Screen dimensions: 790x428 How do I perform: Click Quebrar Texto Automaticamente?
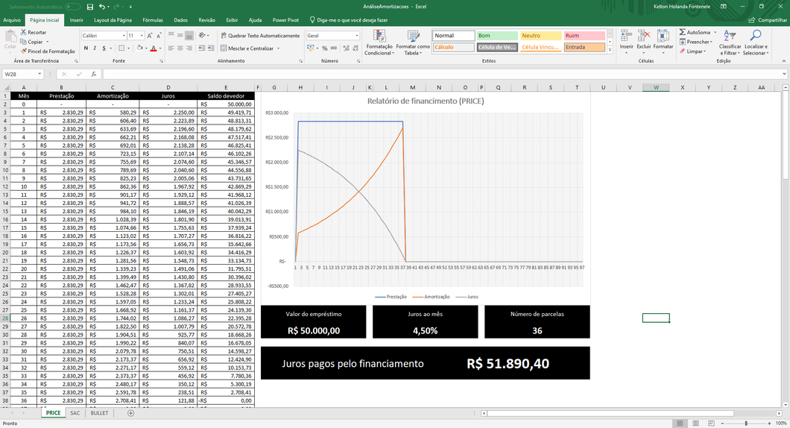260,36
